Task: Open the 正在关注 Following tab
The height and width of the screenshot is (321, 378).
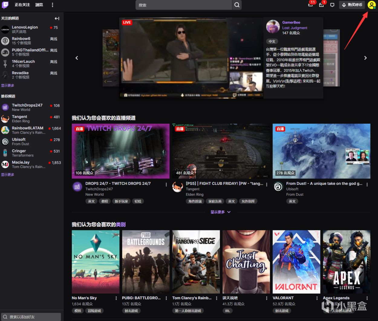Action: pyautogui.click(x=22, y=5)
